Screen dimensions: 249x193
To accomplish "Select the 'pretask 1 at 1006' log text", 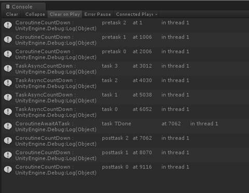I will click(x=127, y=37).
